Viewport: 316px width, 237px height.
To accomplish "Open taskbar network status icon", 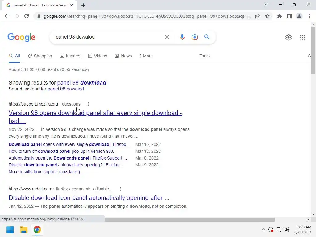I will pyautogui.click(x=279, y=230).
